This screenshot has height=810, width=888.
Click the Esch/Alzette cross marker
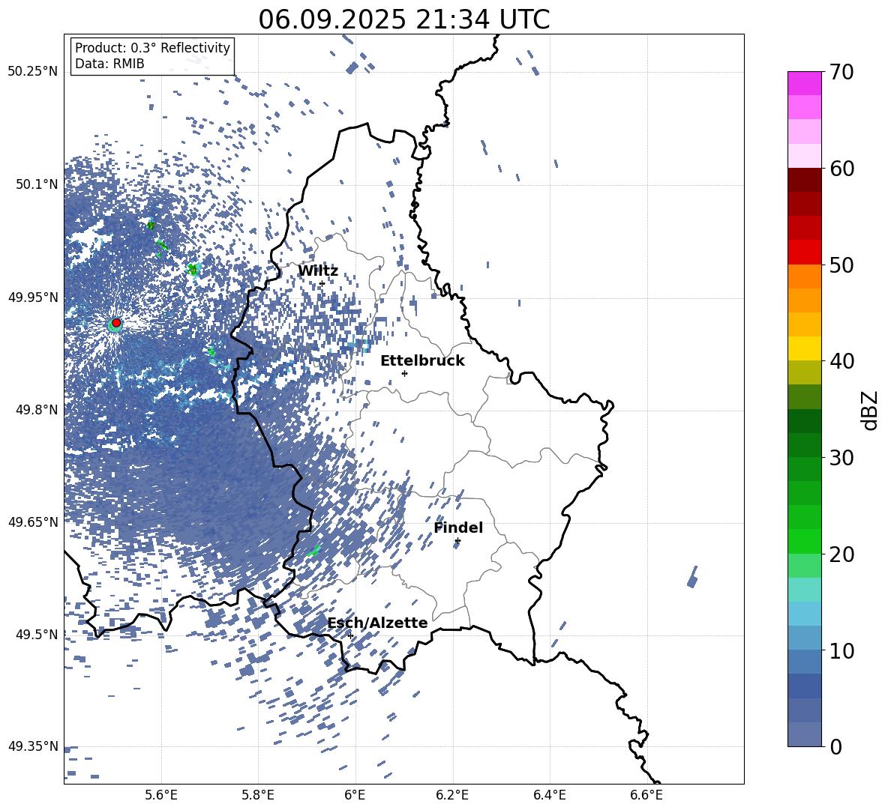click(x=350, y=635)
